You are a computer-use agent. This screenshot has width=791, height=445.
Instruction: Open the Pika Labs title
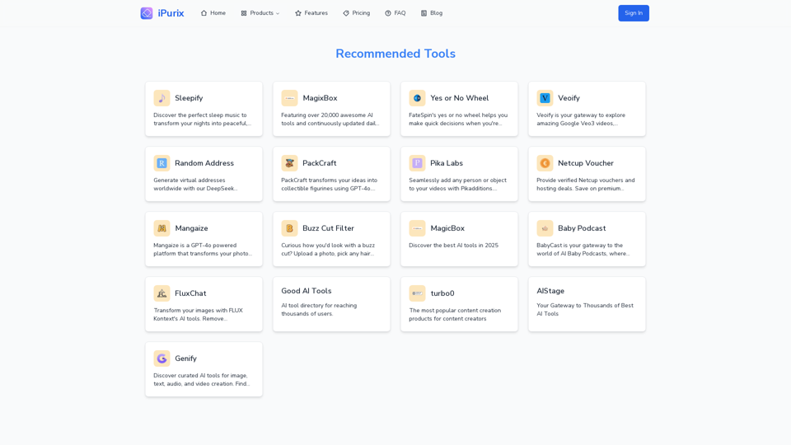tap(447, 163)
